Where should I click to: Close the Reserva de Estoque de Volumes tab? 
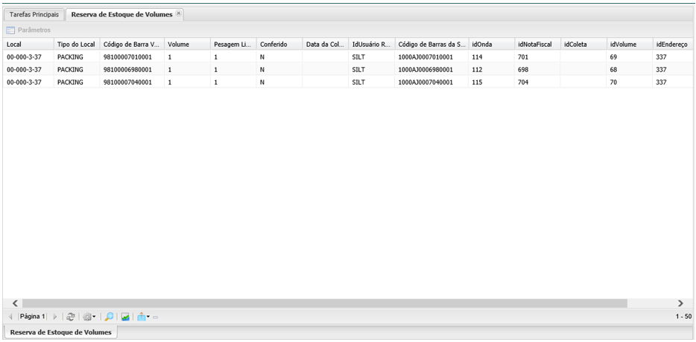[x=178, y=13]
